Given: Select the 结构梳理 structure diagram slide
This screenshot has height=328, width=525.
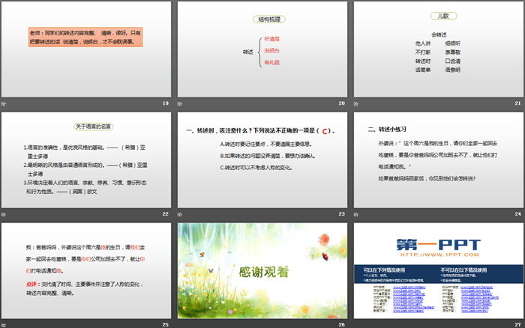Looking at the screenshot, I should coord(262,49).
